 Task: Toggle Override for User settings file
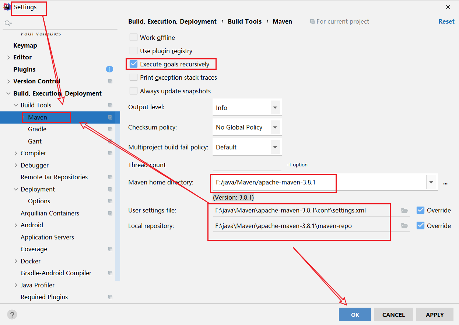[420, 210]
